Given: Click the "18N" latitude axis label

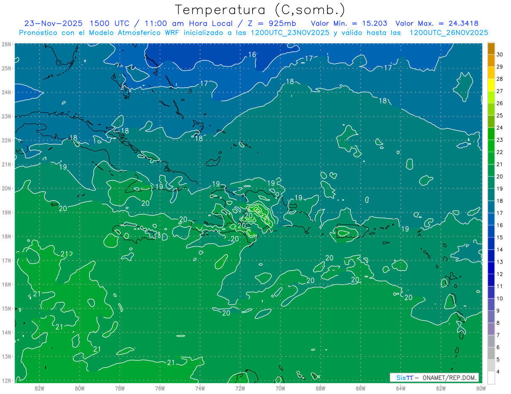Looking at the screenshot, I should click(x=6, y=236).
